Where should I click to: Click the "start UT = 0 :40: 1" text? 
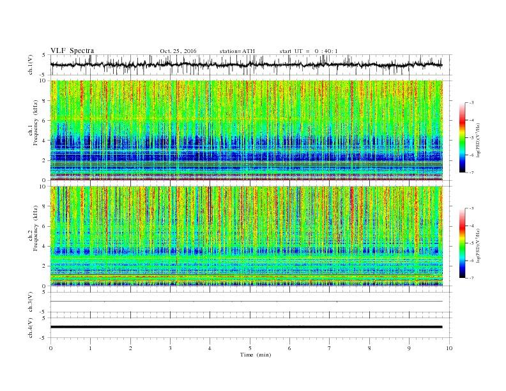coord(309,51)
